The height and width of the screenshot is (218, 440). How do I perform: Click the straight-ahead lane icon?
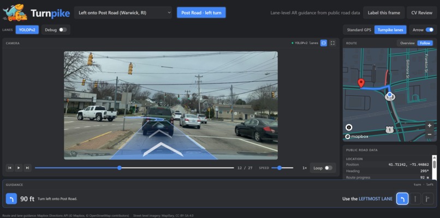[415, 199]
